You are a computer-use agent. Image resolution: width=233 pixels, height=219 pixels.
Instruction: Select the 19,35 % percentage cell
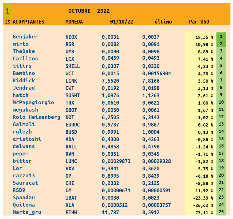204,37
